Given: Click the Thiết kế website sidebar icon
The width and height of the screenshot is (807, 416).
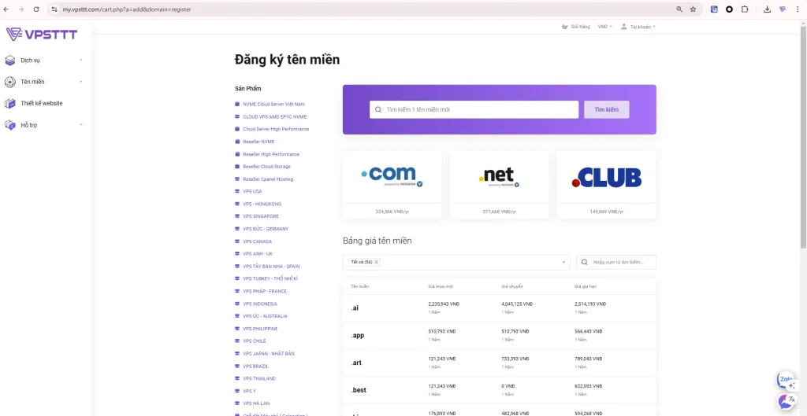Looking at the screenshot, I should 9,104.
